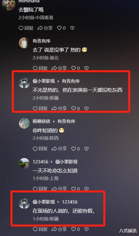The height and width of the screenshot is (236, 139).
Task: Reply to miminana's comment
Action: (x=26, y=28)
